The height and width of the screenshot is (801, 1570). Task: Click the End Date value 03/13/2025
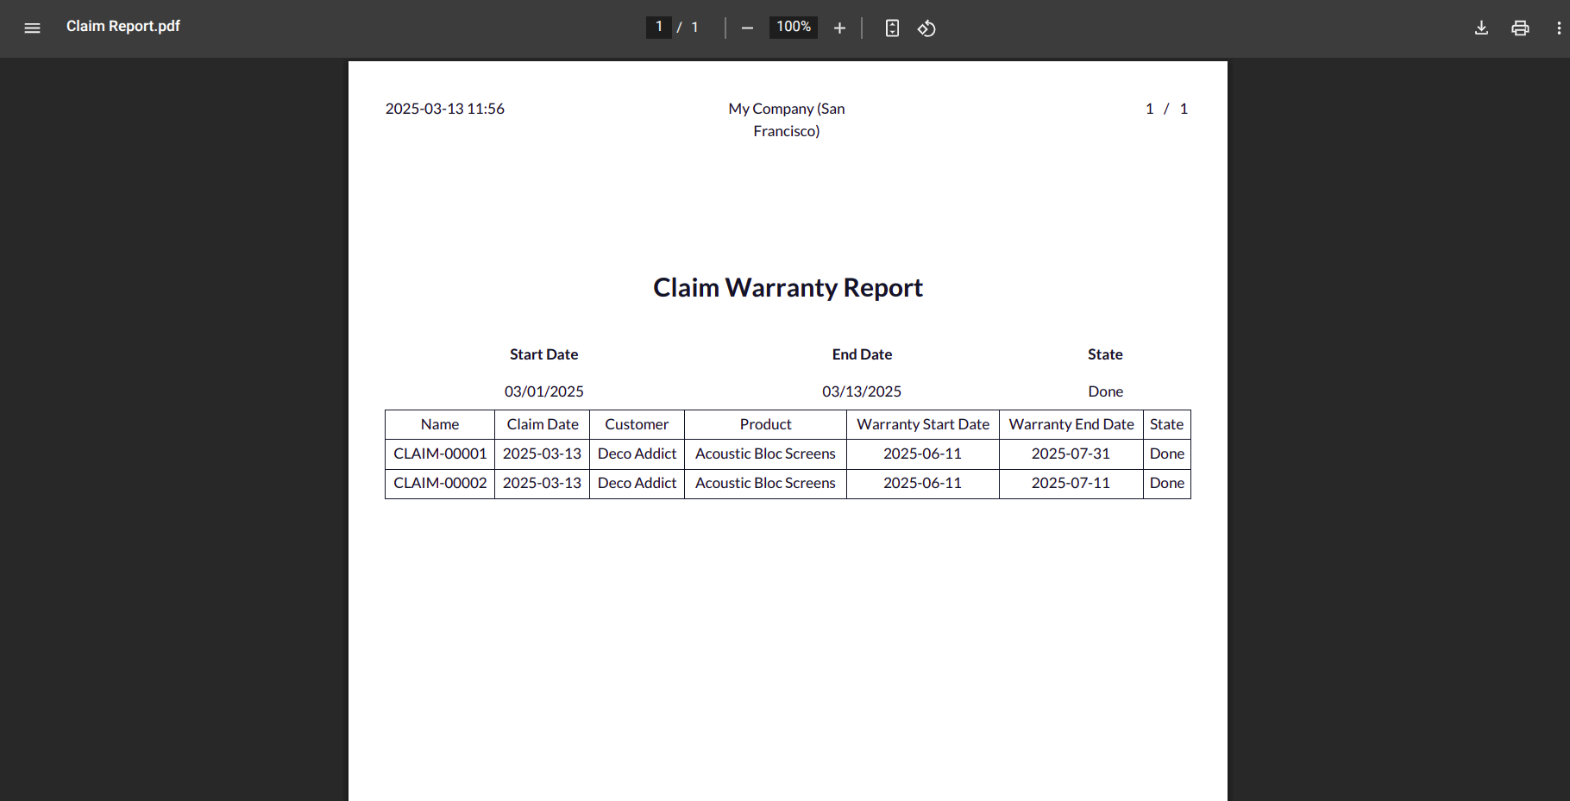pos(862,391)
